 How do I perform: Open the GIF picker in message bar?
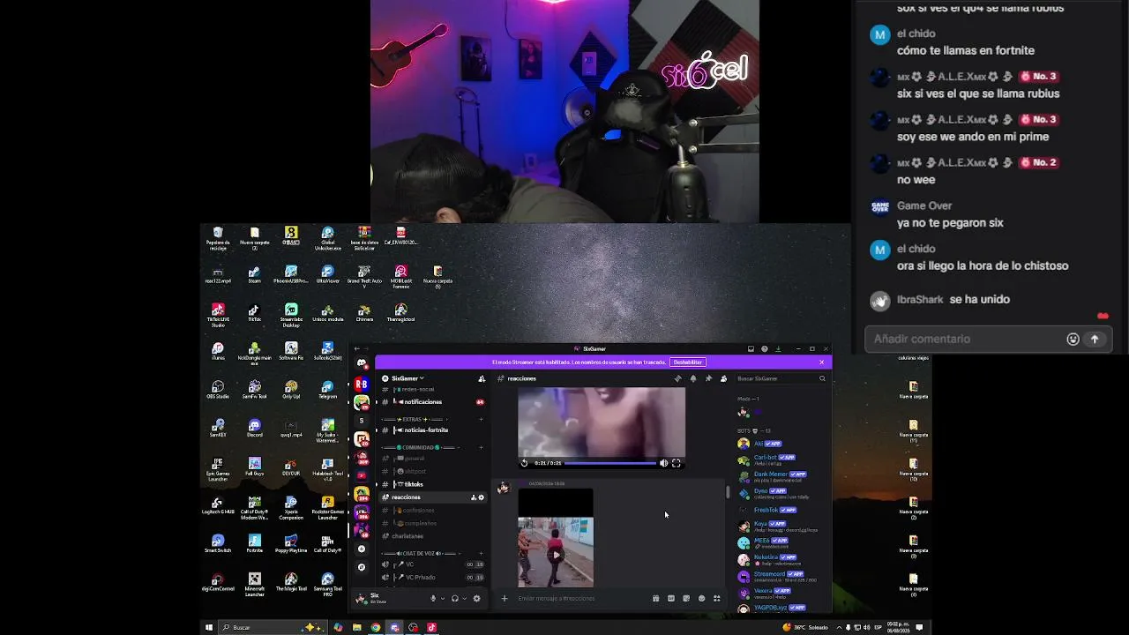click(x=670, y=598)
